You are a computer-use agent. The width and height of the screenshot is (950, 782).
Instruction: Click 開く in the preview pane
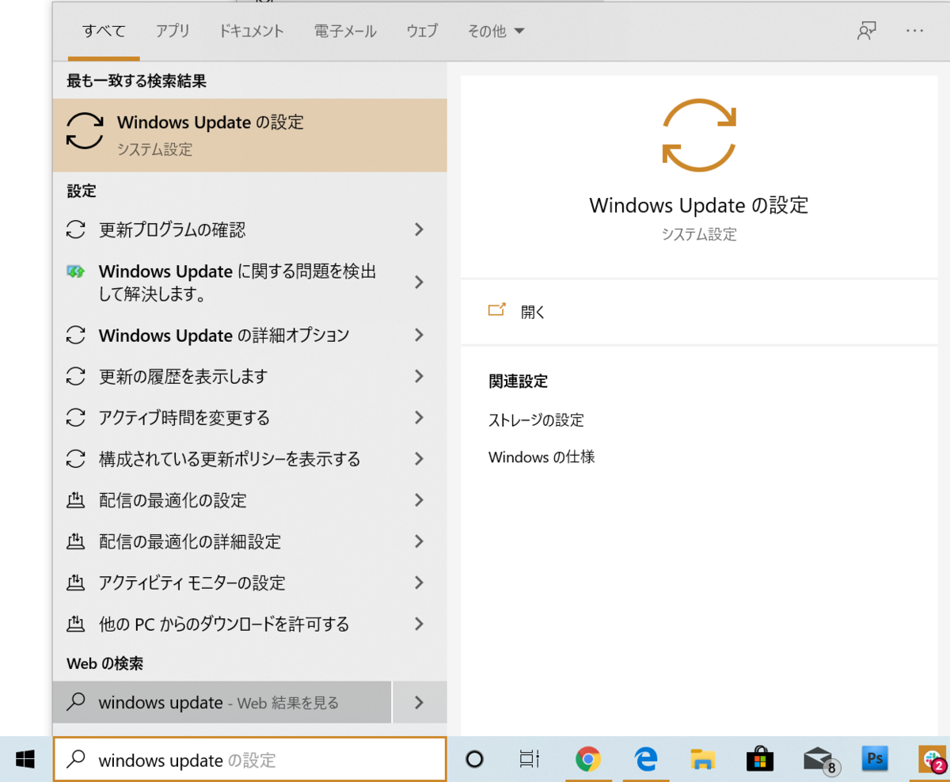pos(533,311)
